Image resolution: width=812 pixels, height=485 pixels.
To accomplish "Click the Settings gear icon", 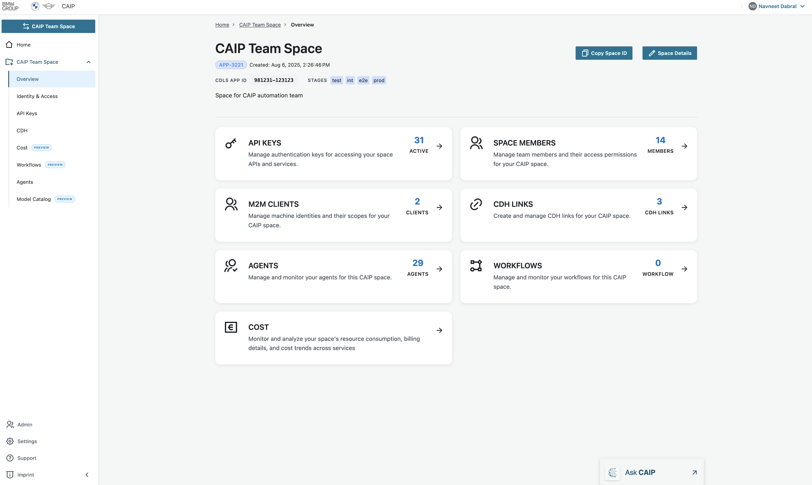I will coord(10,441).
